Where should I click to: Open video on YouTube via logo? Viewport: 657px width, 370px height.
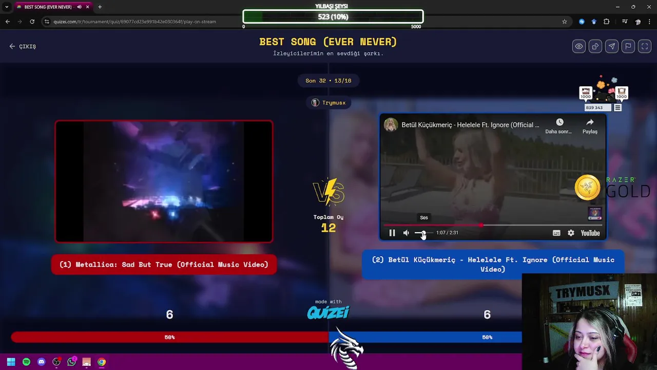[x=590, y=233]
